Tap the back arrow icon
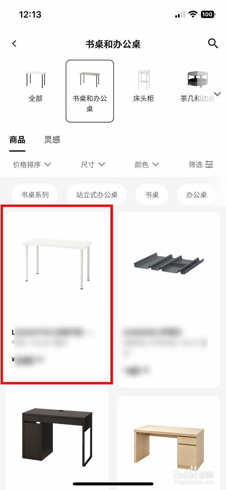The image size is (226, 490). click(14, 44)
